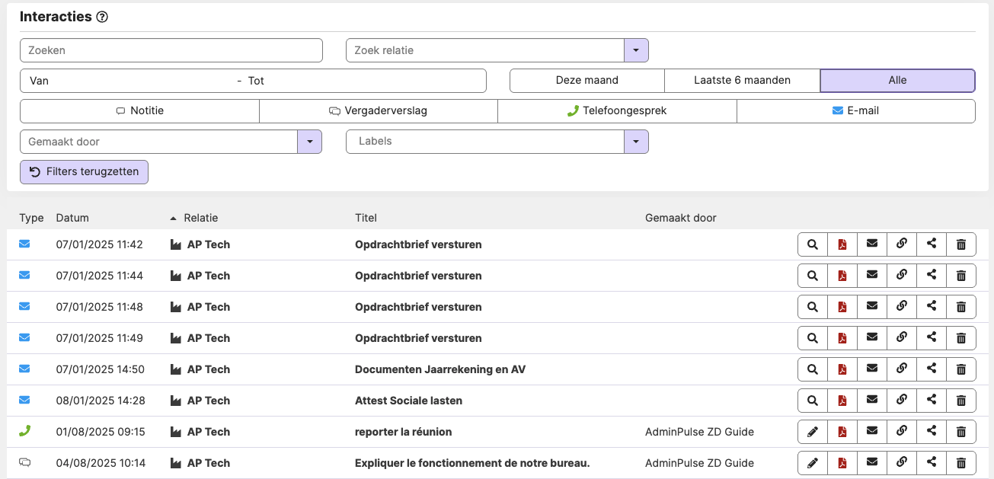Select the Laatste 6 maanden period

[x=742, y=80]
